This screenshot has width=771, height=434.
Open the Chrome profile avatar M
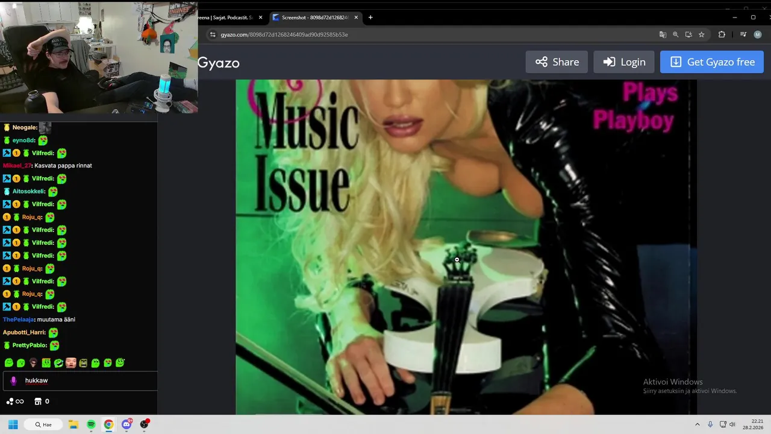coord(758,34)
